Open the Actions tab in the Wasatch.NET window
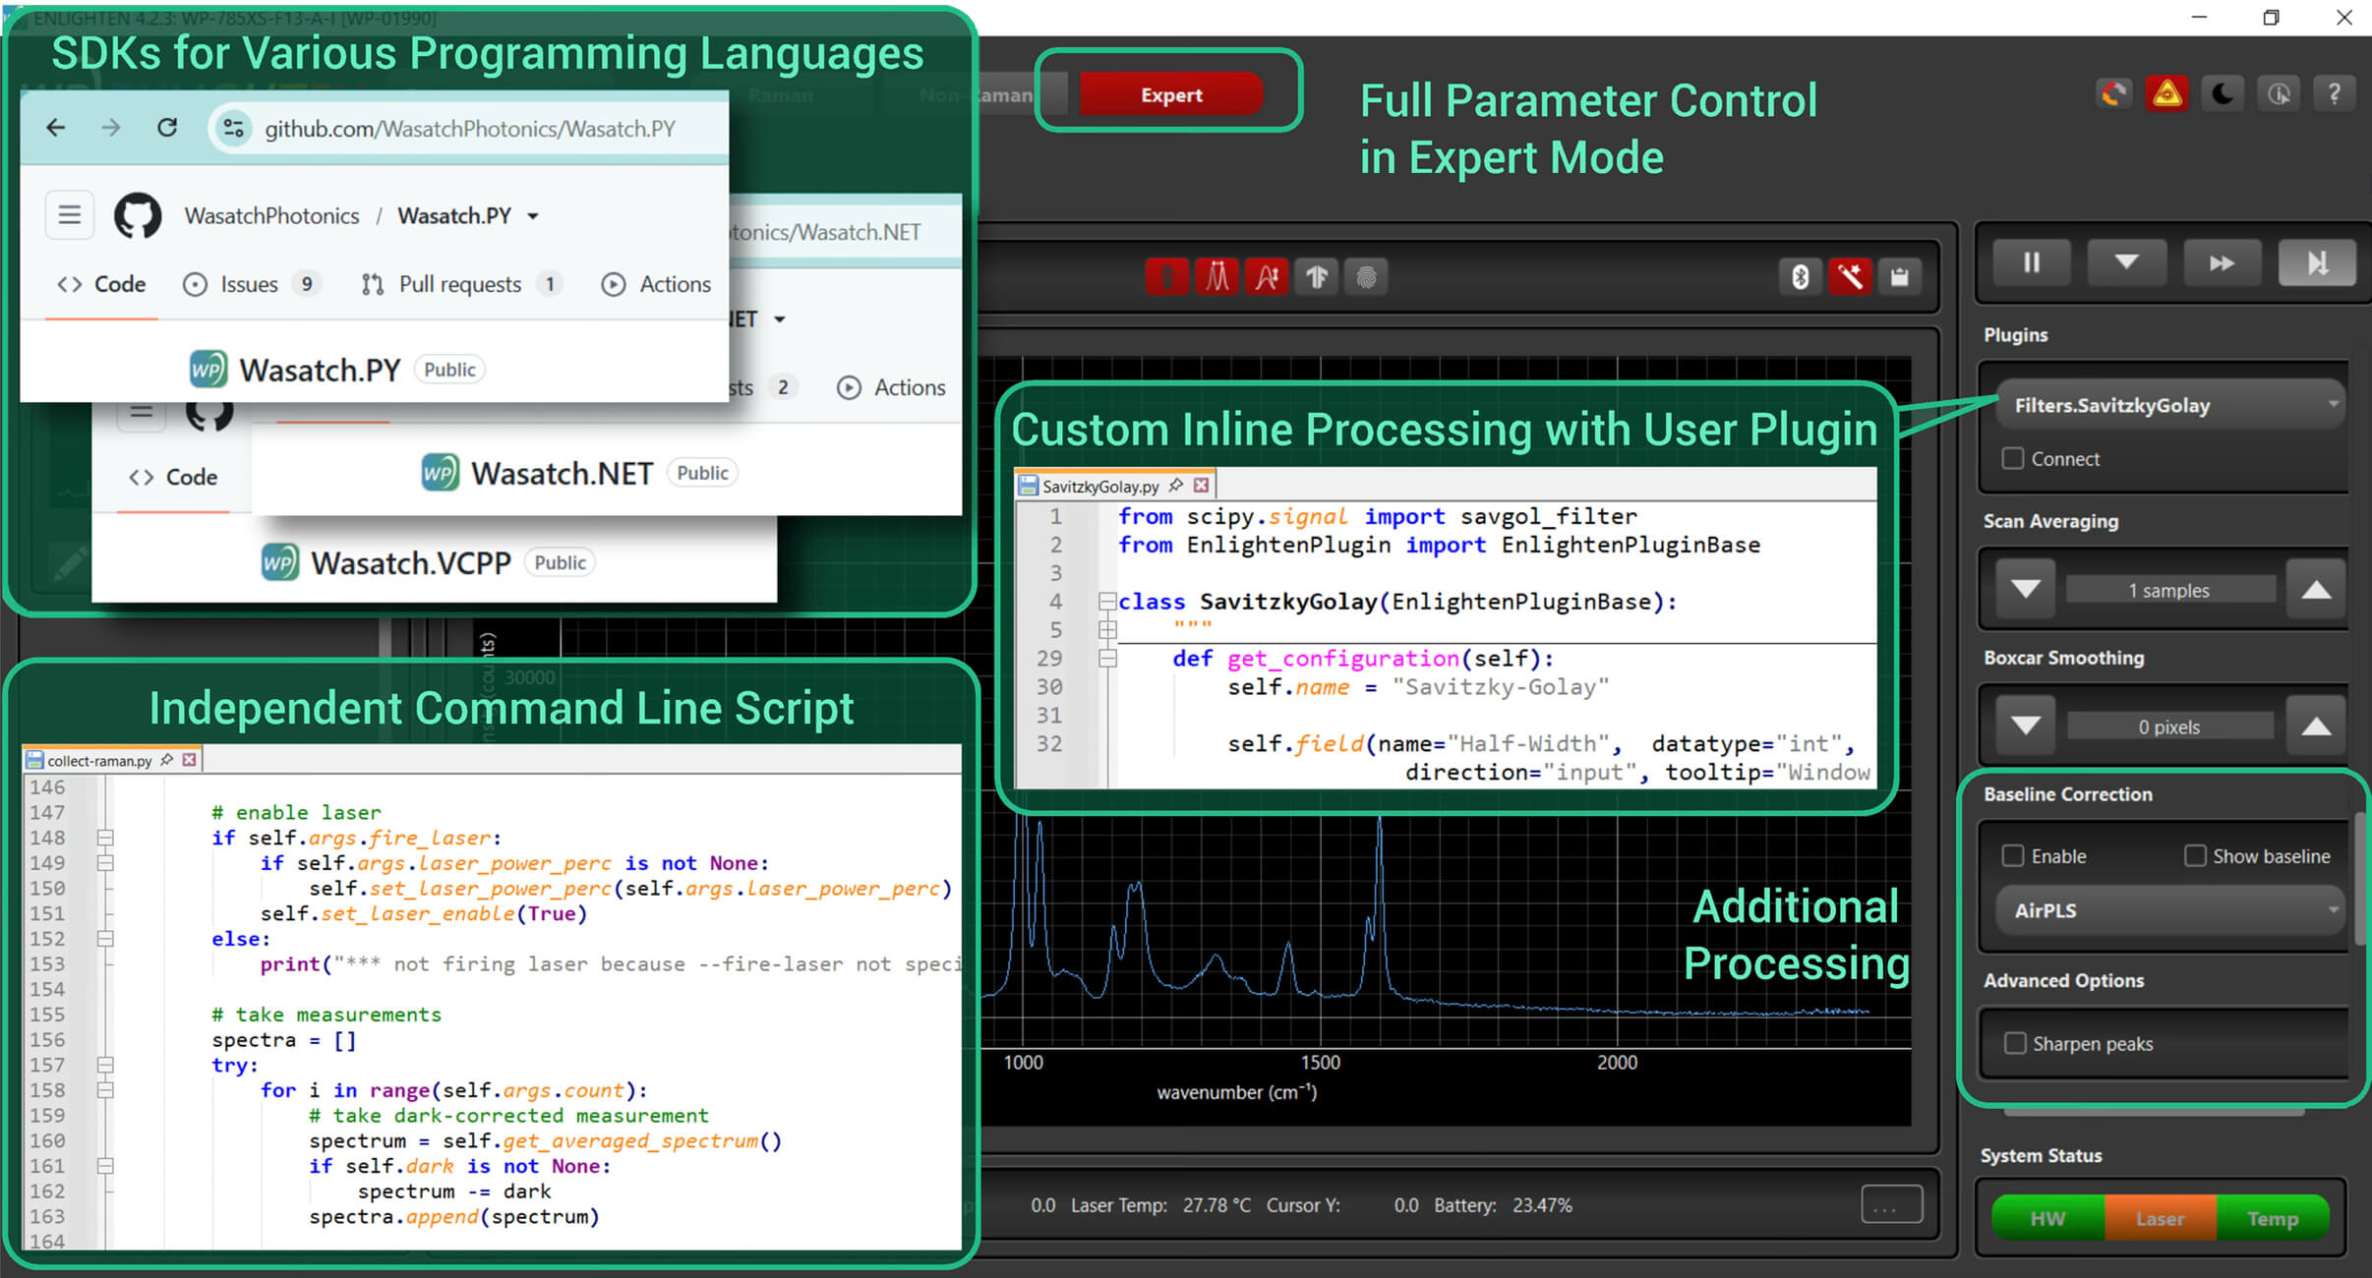This screenshot has height=1278, width=2372. (891, 387)
